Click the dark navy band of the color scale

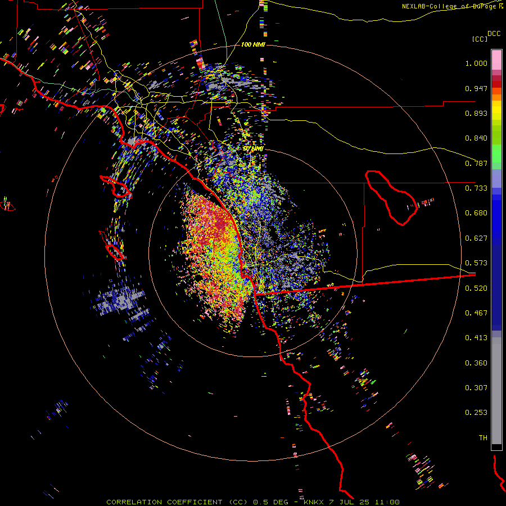(x=496, y=287)
